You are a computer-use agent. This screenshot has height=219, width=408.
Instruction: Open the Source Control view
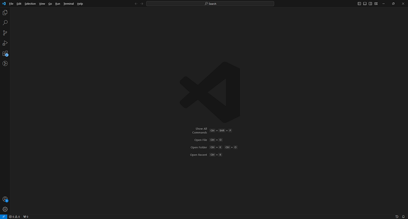tap(5, 33)
